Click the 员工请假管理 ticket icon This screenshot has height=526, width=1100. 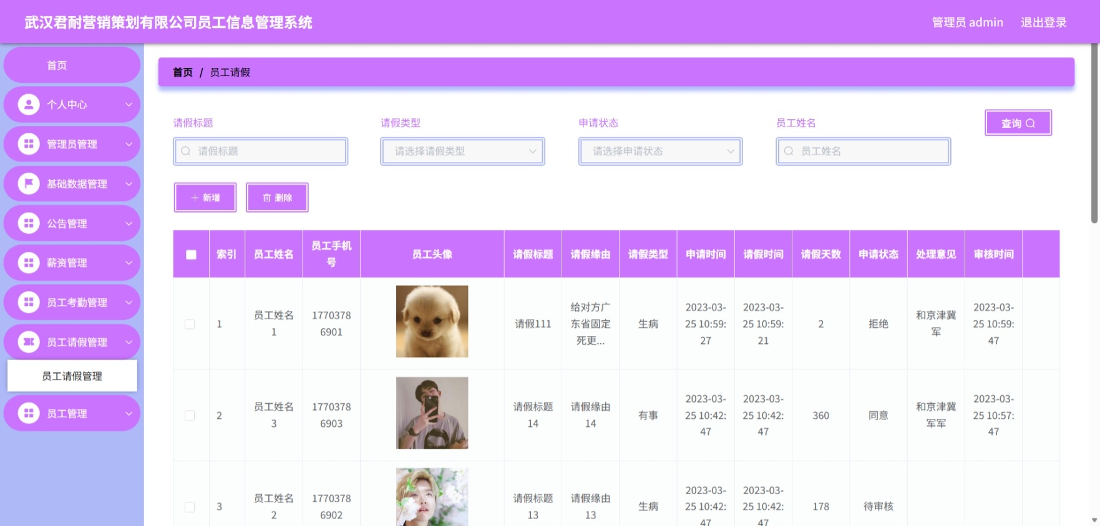[29, 342]
